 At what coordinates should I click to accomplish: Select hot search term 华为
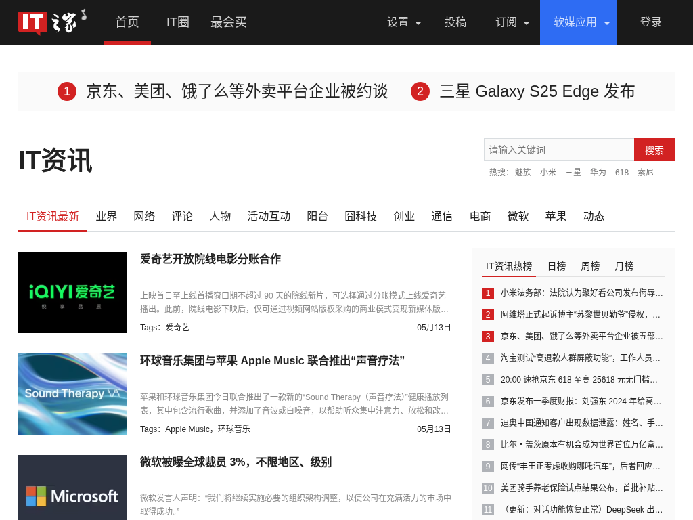click(x=598, y=173)
